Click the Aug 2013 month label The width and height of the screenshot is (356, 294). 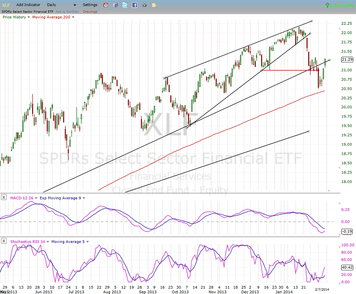pyautogui.click(x=112, y=292)
